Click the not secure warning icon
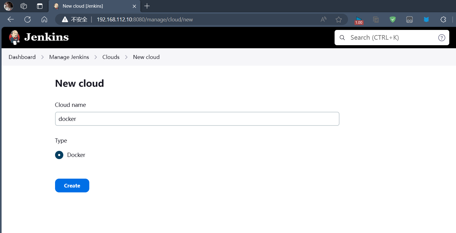This screenshot has width=456, height=233. click(65, 20)
